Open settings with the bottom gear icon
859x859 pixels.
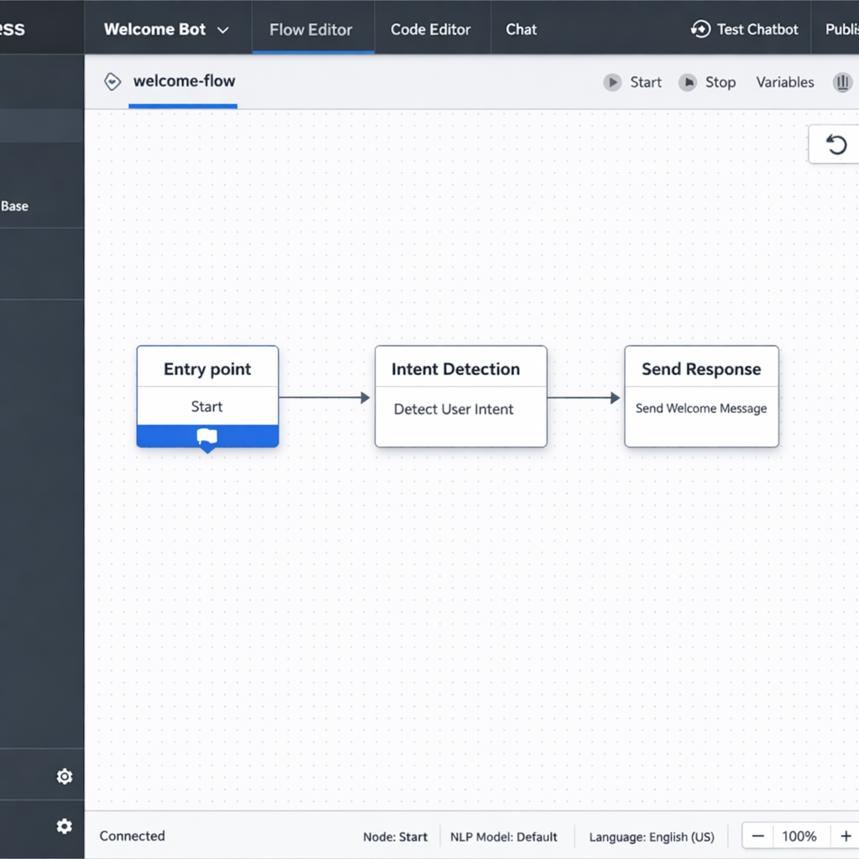click(65, 826)
